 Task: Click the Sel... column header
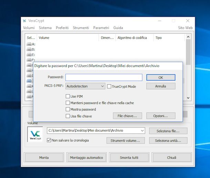(31, 38)
